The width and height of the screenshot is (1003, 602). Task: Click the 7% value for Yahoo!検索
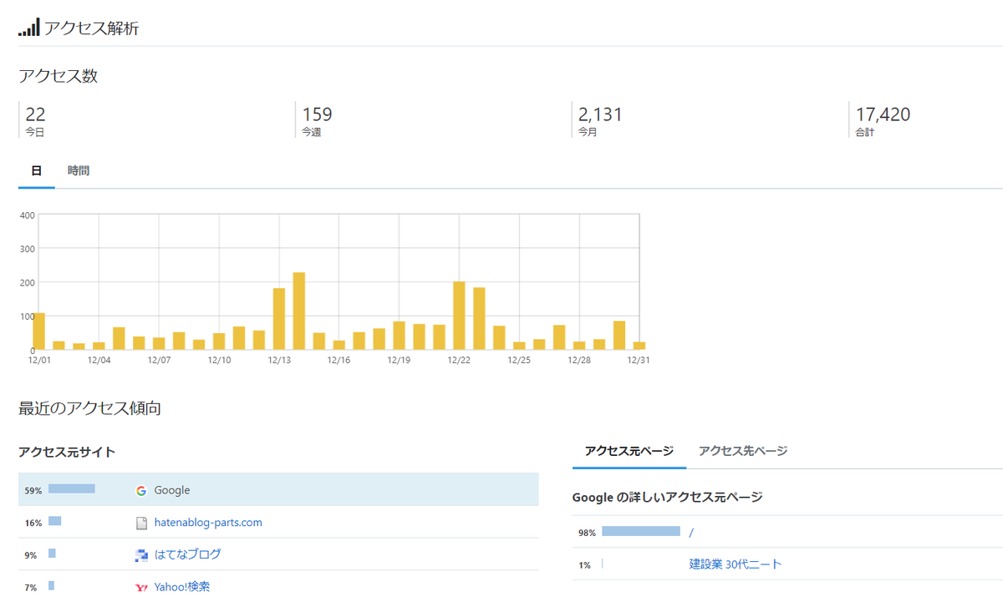click(31, 588)
